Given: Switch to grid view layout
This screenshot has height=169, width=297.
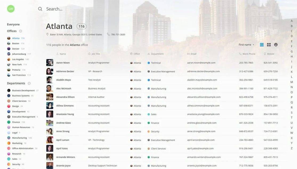Looking at the screenshot, I should [269, 45].
